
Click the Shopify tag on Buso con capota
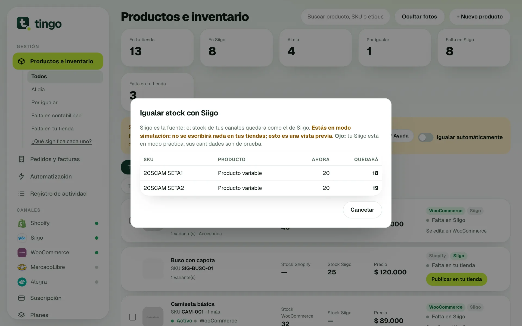[437, 256]
